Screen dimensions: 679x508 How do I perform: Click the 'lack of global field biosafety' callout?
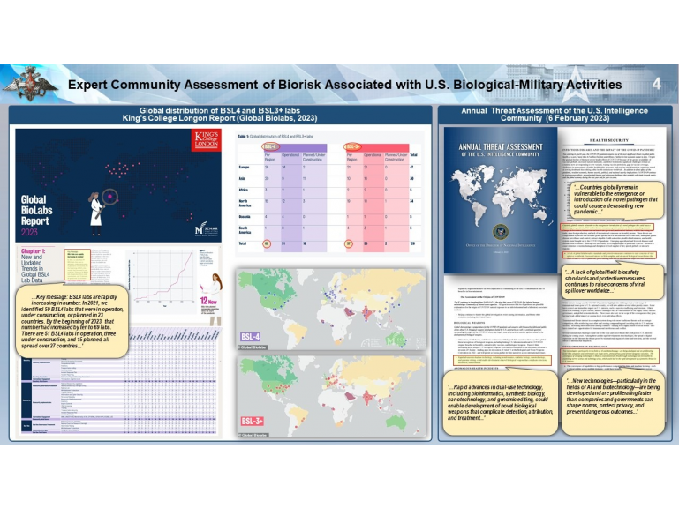612,281
